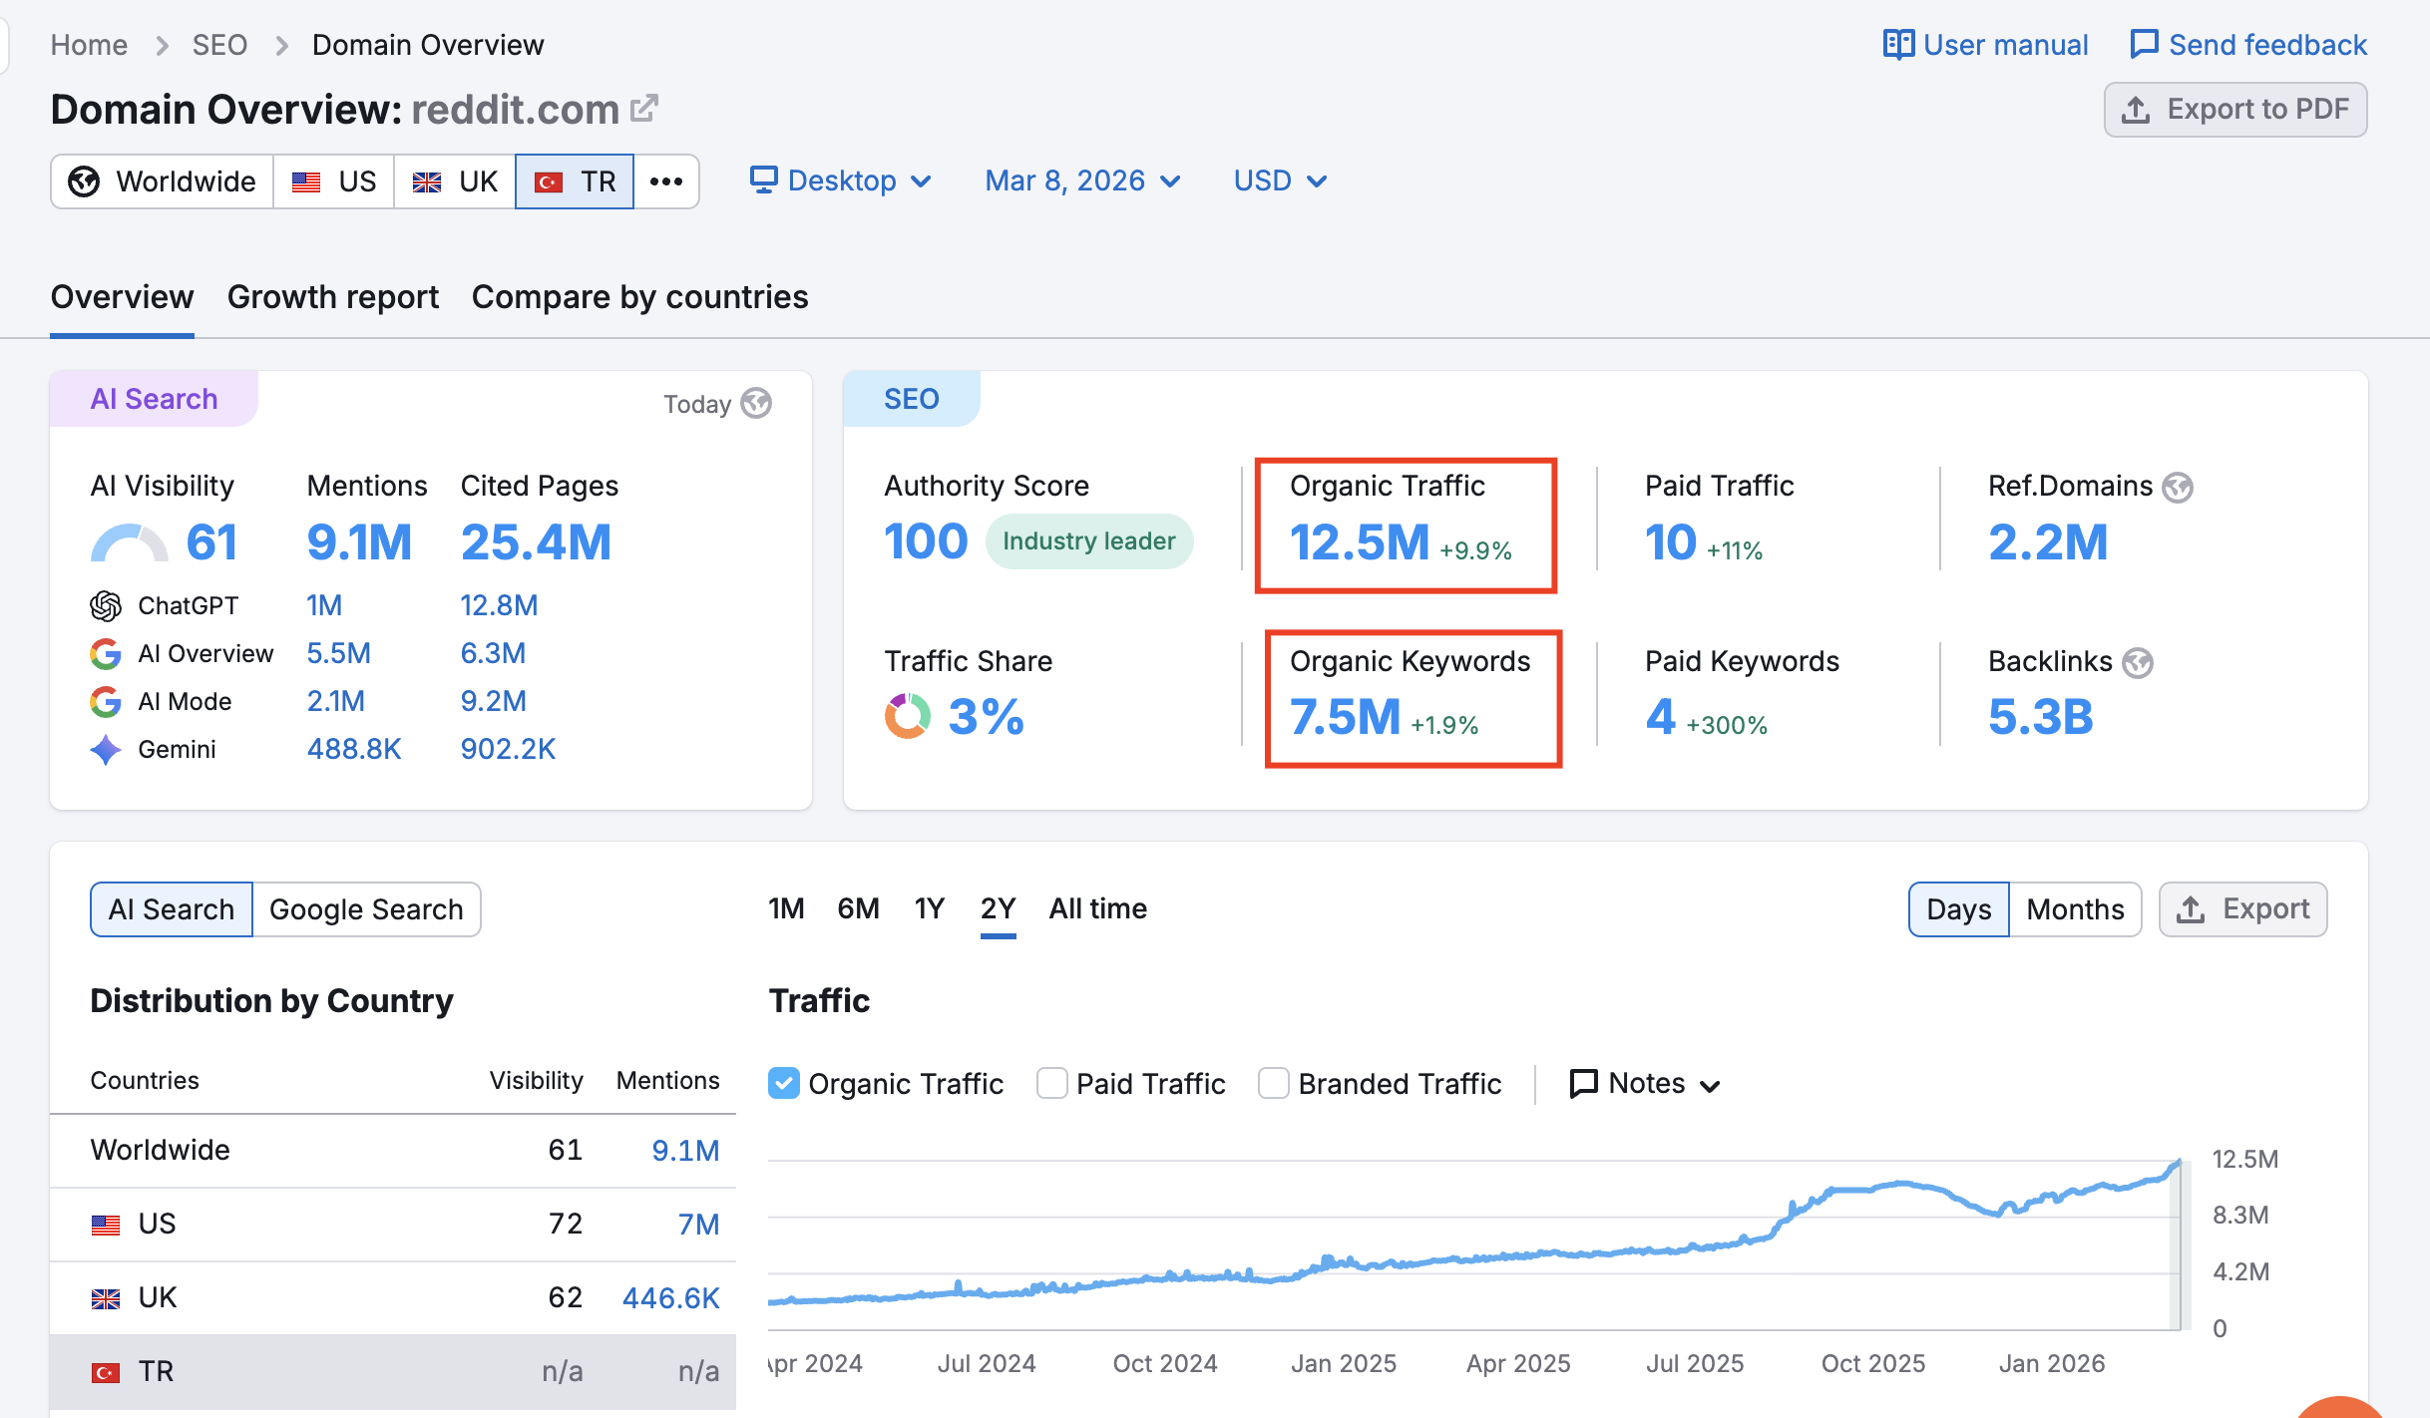Viewport: 2430px width, 1418px height.
Task: Open reddit.com external link icon
Action: tap(644, 108)
